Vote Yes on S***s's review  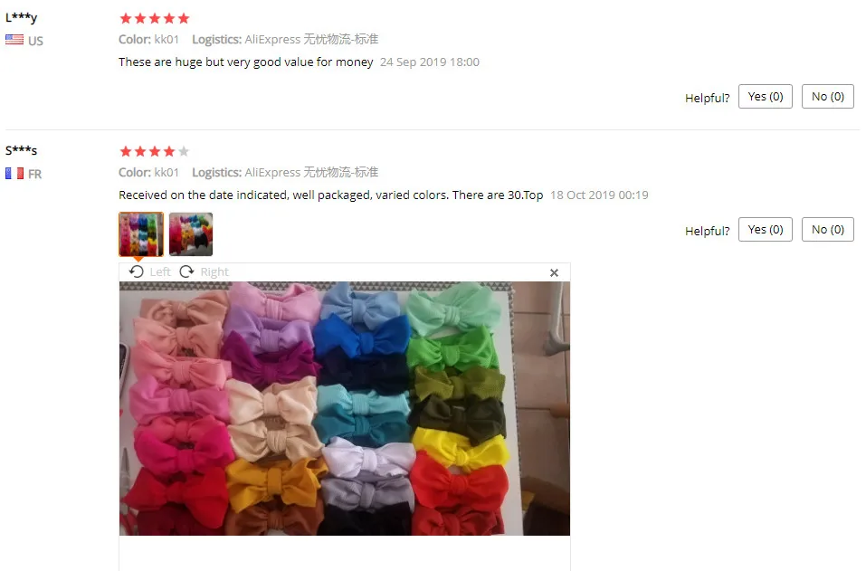[x=766, y=230]
